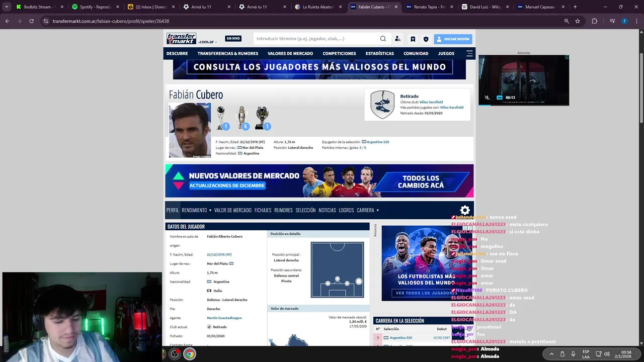
Task: Show hidden system tray icons
Action: pos(551,354)
